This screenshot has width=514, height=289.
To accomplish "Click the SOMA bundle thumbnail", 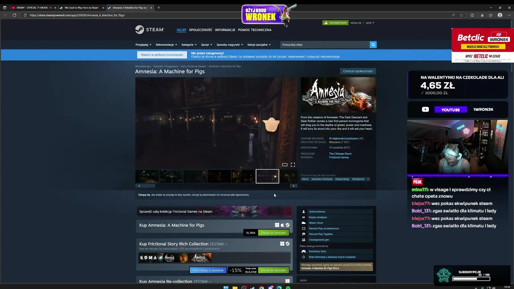I will coord(151,258).
